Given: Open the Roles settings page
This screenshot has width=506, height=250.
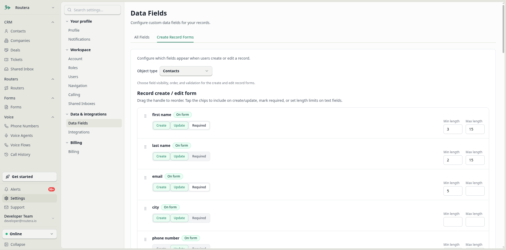Looking at the screenshot, I should 73,68.
